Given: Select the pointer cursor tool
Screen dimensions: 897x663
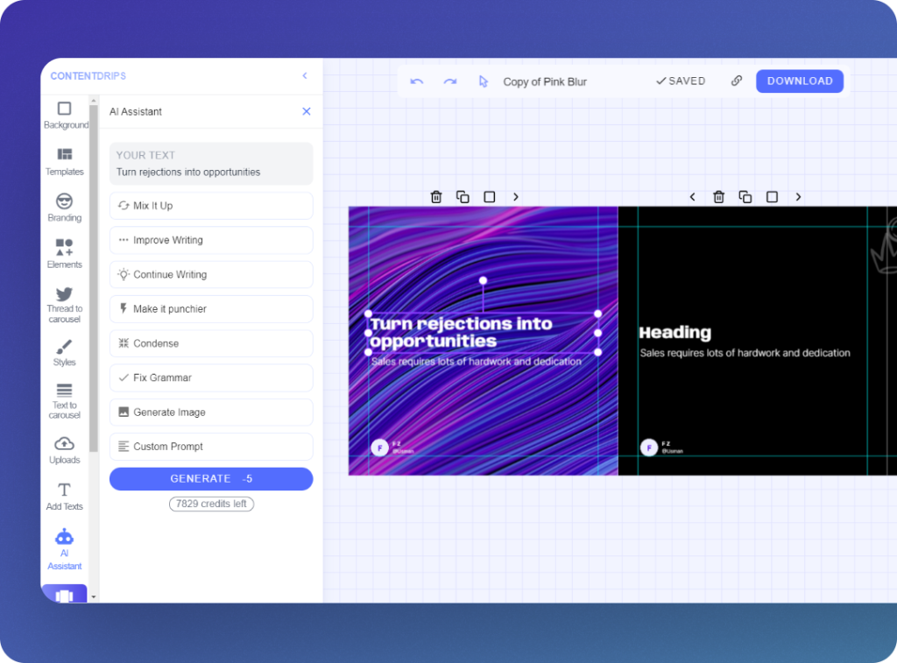Looking at the screenshot, I should [x=483, y=81].
